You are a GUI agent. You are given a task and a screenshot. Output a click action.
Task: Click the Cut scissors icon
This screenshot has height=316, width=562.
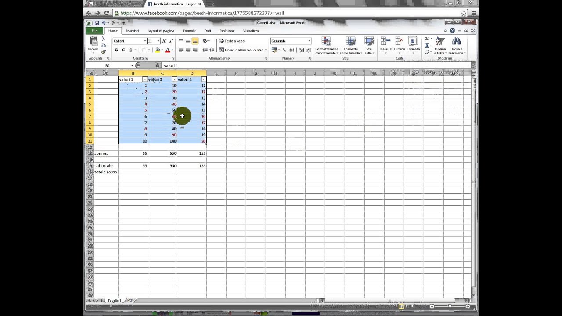point(103,39)
